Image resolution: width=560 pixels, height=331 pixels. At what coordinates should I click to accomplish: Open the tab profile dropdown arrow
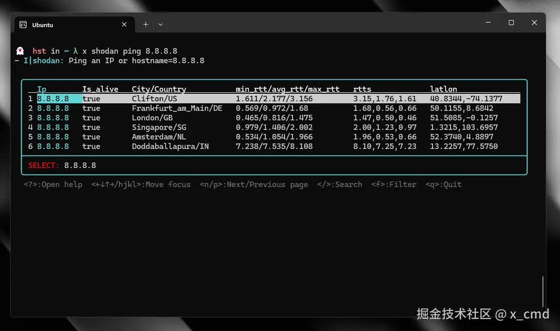[x=161, y=25]
